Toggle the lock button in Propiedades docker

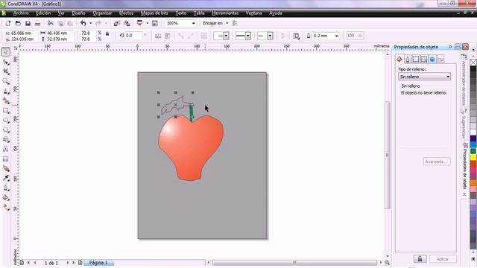pos(420,259)
